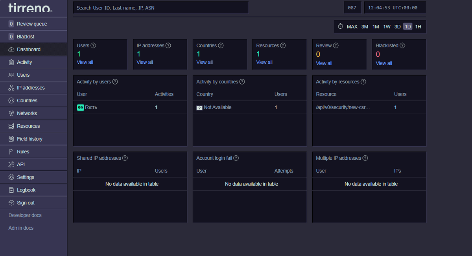Click the Logbook book icon
Image resolution: width=472 pixels, height=256 pixels.
[x=11, y=190]
